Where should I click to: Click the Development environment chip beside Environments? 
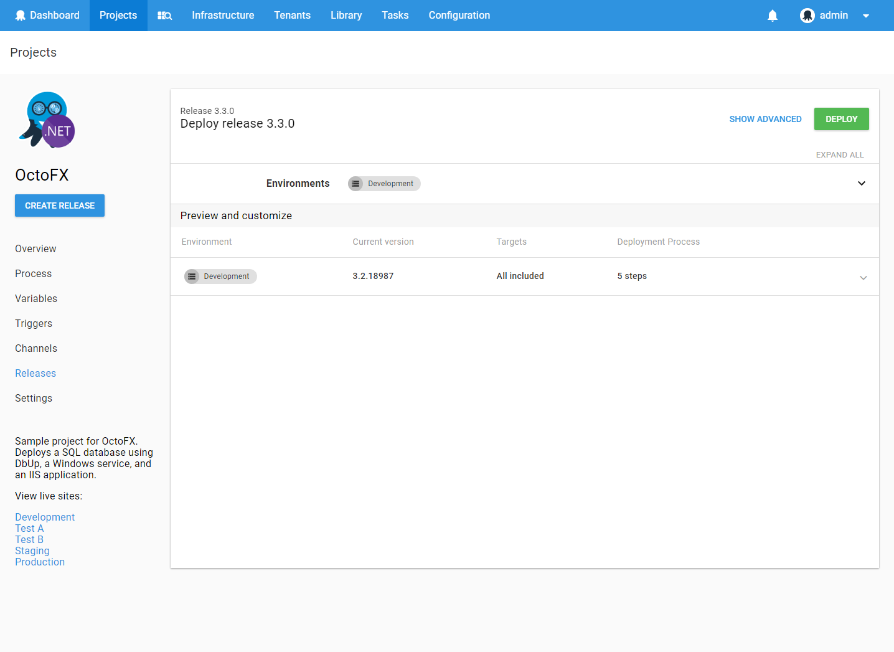[383, 184]
